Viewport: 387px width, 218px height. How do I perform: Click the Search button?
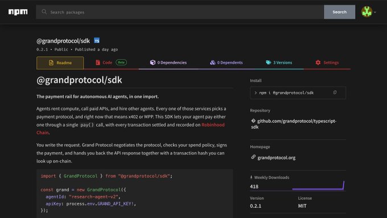pos(339,12)
